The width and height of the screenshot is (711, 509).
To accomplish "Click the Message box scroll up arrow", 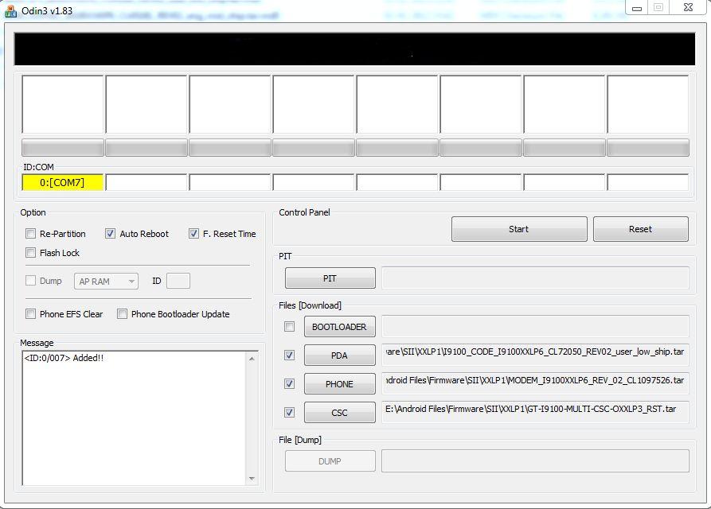I will 252,359.
